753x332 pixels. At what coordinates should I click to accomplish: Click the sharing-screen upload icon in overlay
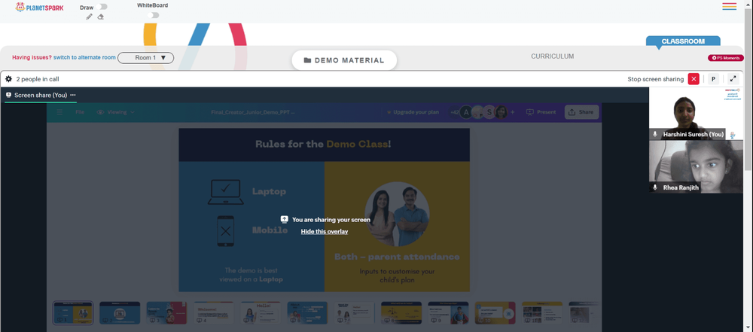285,220
